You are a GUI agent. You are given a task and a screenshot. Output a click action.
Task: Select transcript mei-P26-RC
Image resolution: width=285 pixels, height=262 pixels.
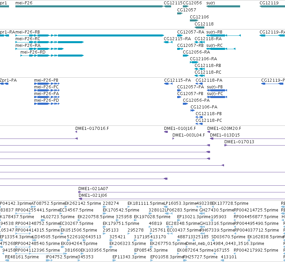pos(50,42)
